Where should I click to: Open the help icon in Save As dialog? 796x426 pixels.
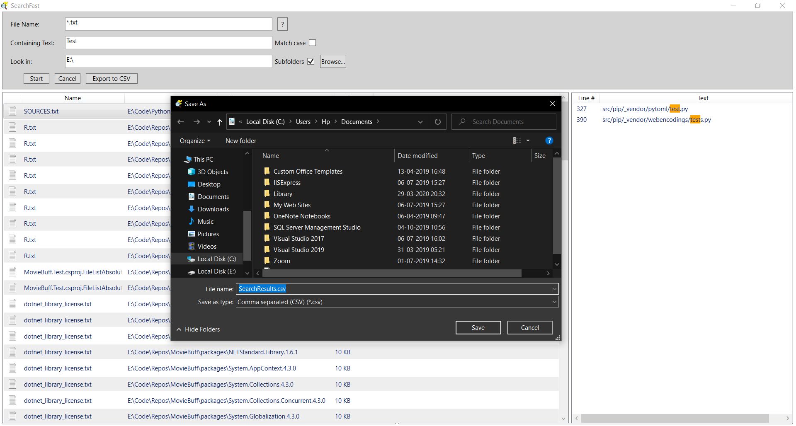click(x=549, y=141)
